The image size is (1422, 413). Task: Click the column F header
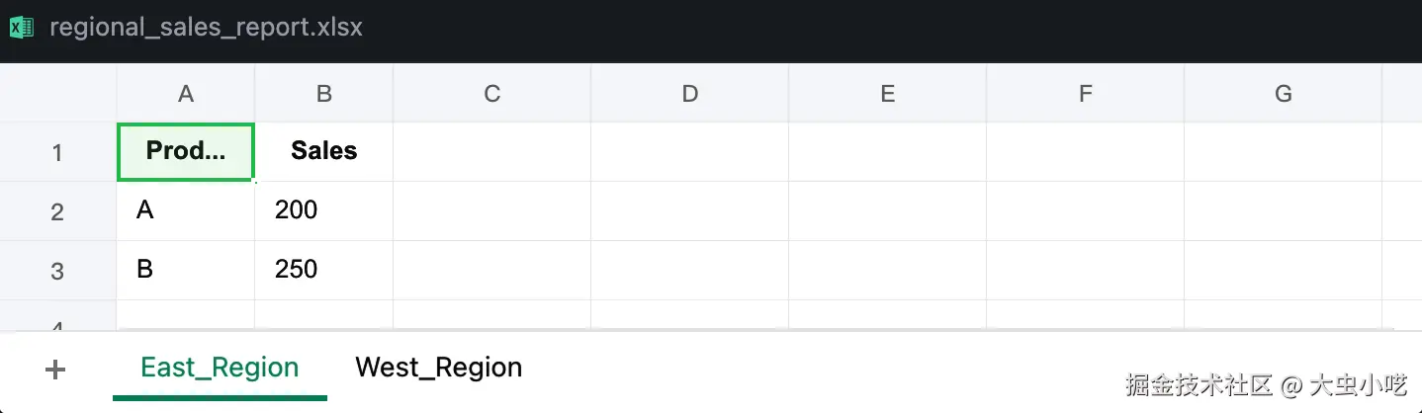(1085, 94)
